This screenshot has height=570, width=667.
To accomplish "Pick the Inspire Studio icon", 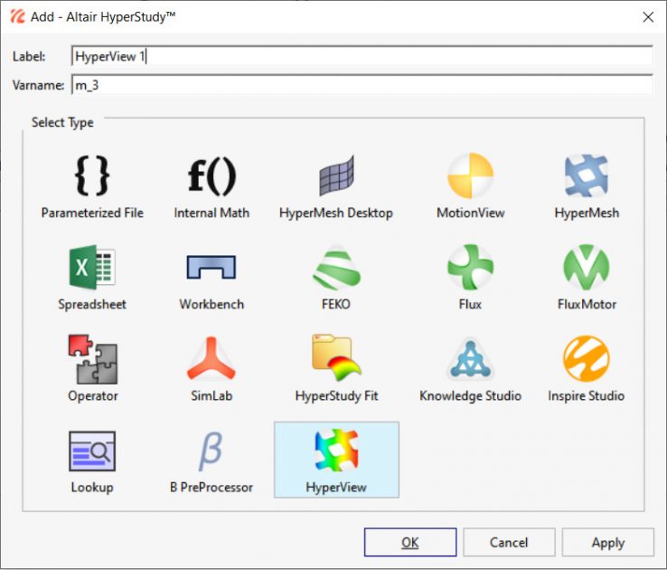I will click(x=587, y=360).
